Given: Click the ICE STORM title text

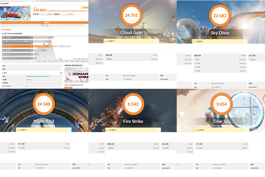Looking at the screenshot, I should pos(5,3).
